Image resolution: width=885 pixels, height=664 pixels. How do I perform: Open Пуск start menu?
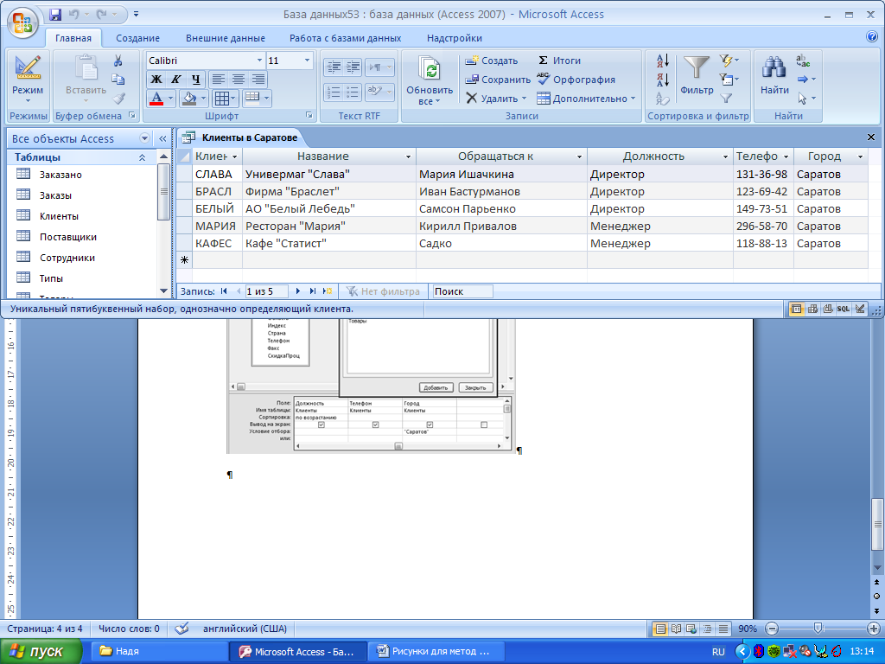(x=41, y=652)
